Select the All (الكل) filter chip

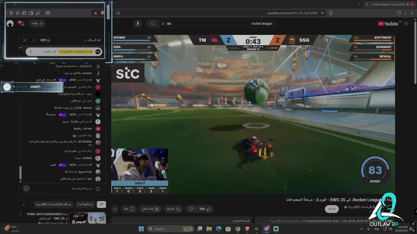pyautogui.click(x=101, y=204)
